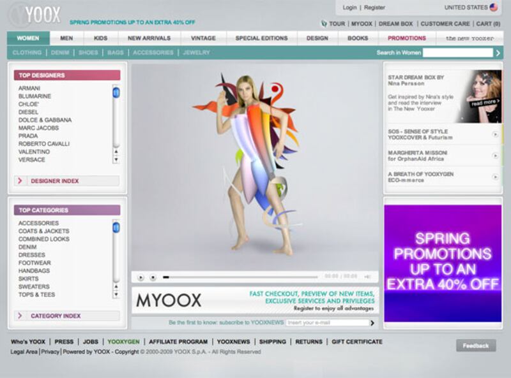Select Shoes in the women's submenu
Screen dimensions: 511x378
coord(88,53)
